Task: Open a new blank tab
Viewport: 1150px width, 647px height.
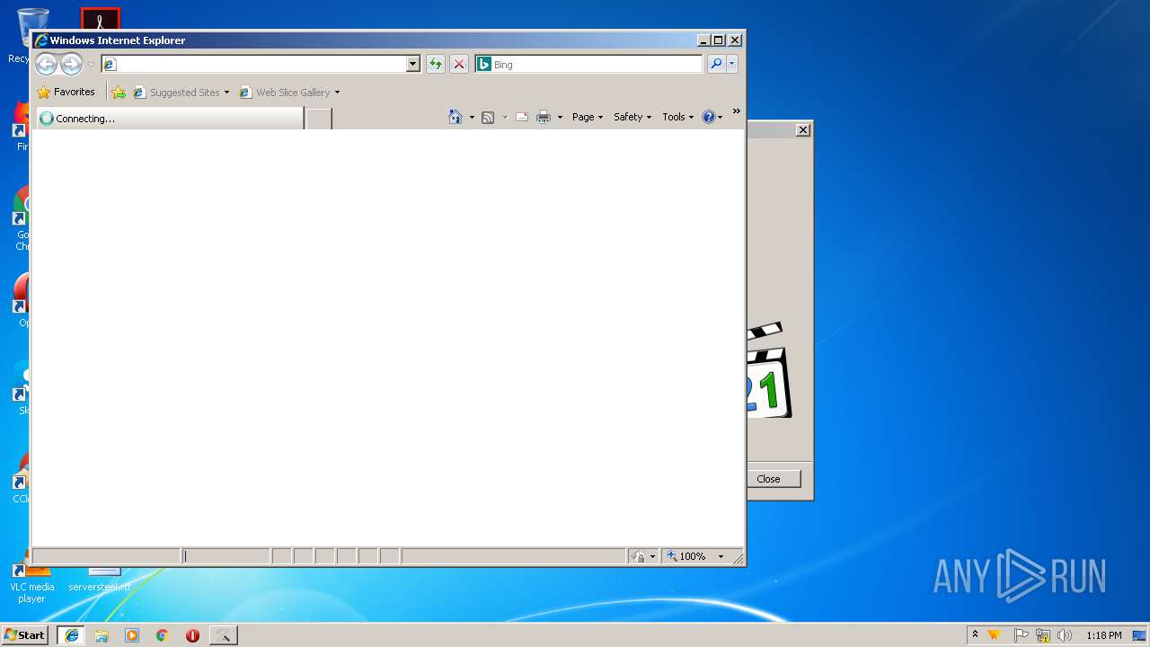Action: point(319,119)
